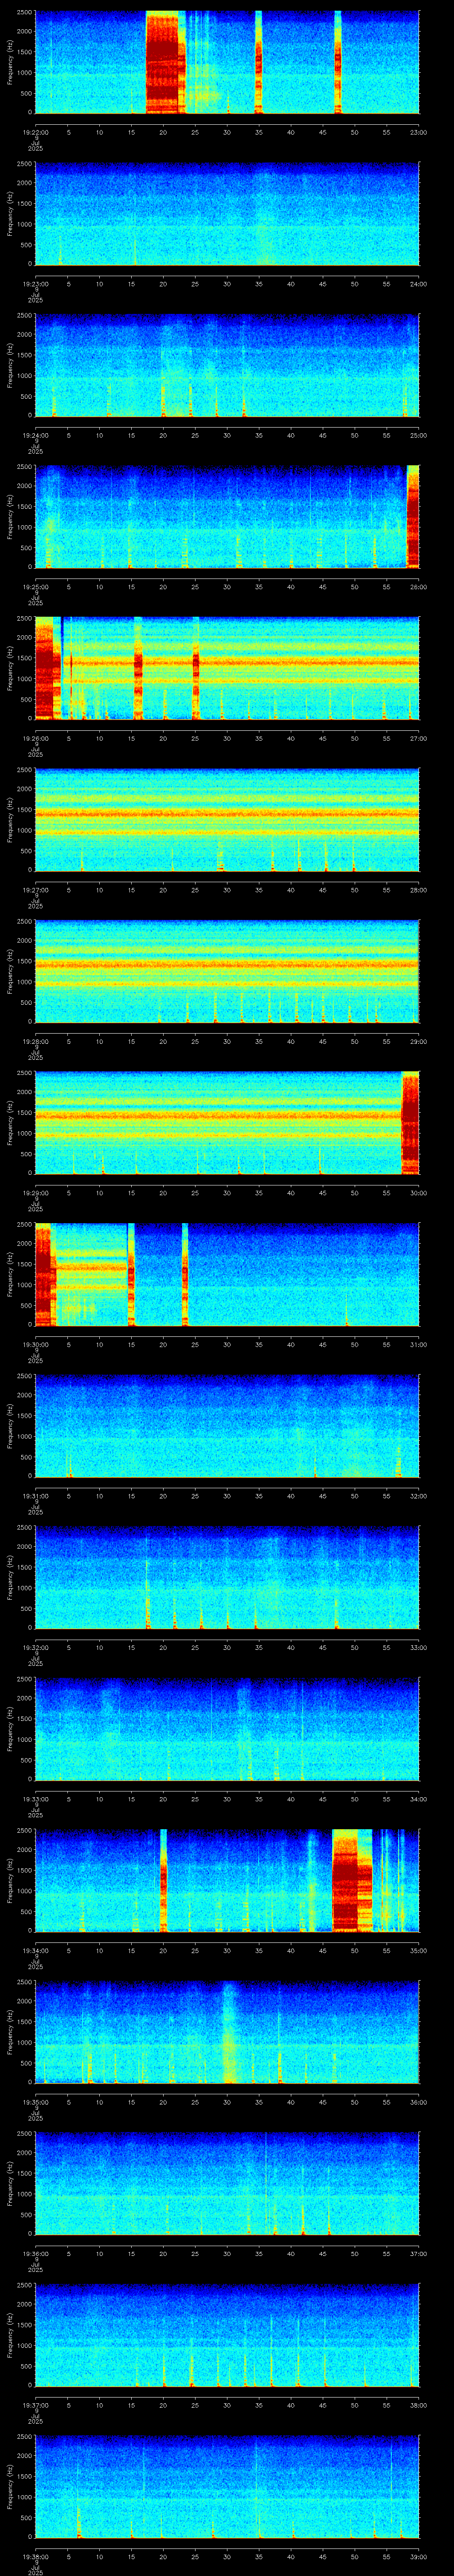Click the "19:24:00" start time label

click(x=35, y=435)
